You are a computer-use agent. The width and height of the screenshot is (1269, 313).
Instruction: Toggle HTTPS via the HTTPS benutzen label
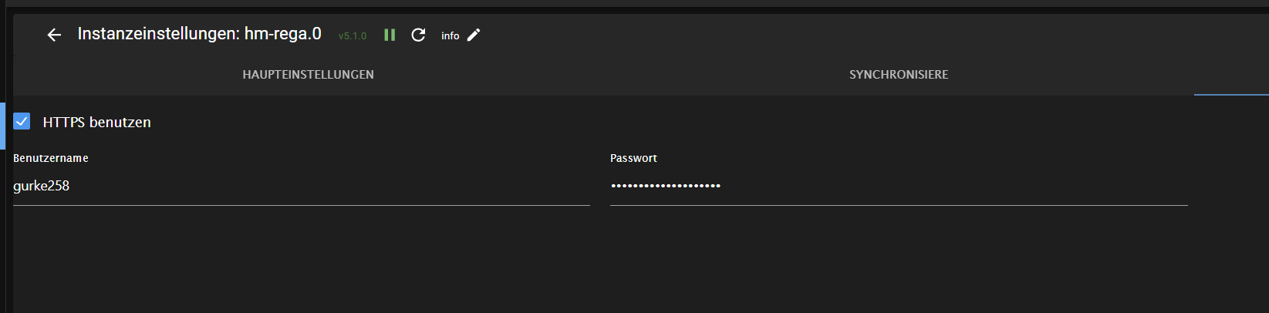[96, 122]
